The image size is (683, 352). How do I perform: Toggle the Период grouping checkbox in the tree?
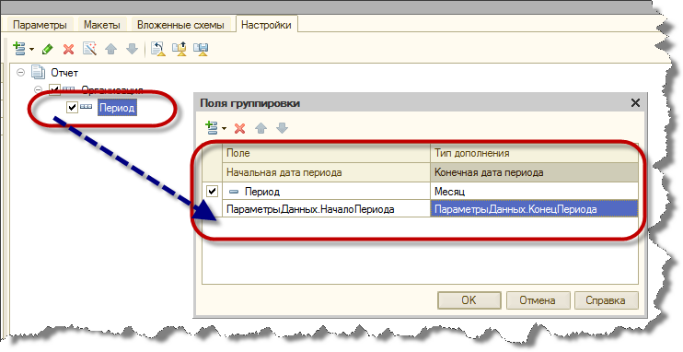(72, 107)
